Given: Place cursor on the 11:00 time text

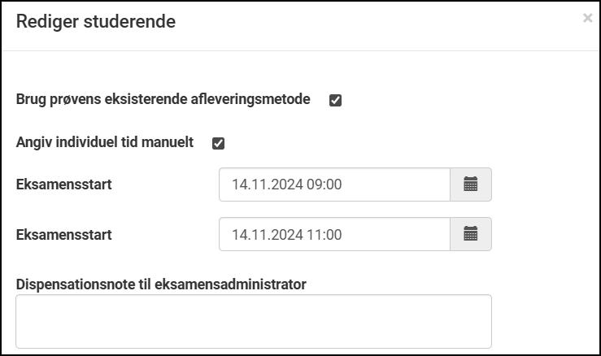Looking at the screenshot, I should pos(324,235).
